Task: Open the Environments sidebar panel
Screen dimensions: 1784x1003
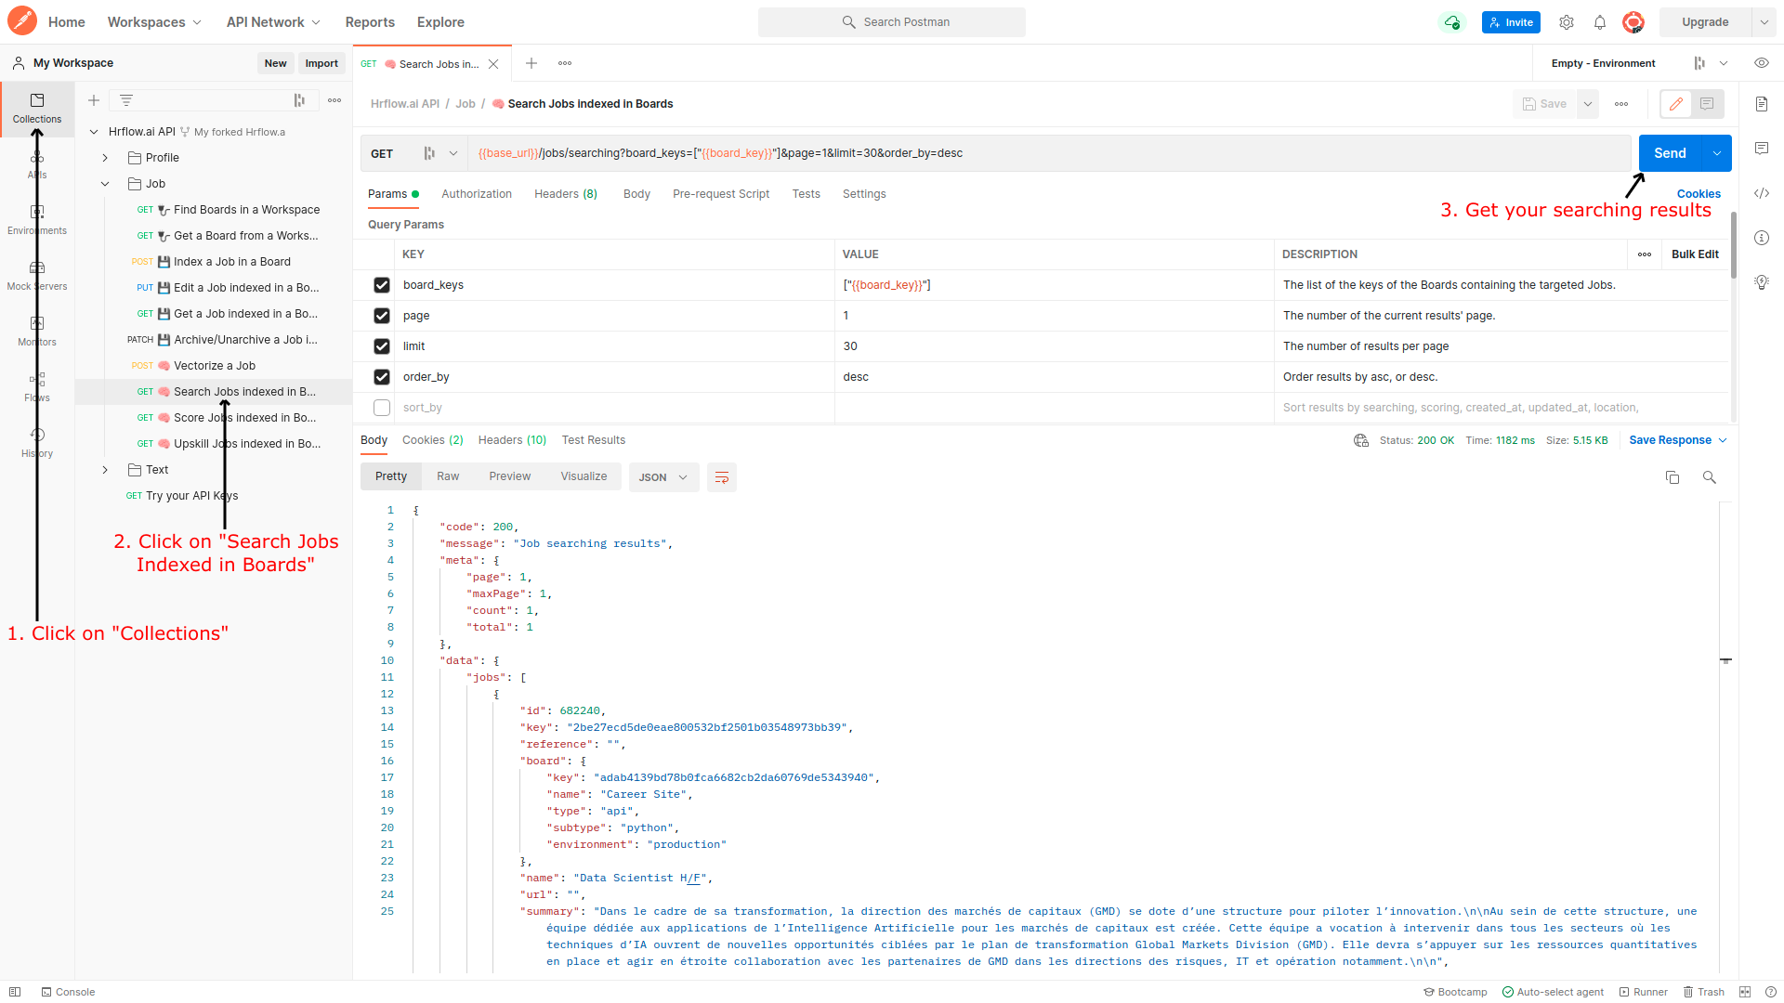Action: click(37, 220)
